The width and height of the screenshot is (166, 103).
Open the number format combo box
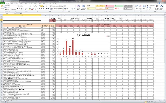point(70,6)
